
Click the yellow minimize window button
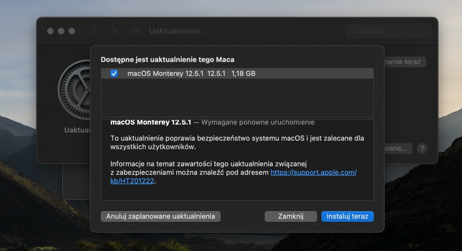click(x=61, y=31)
